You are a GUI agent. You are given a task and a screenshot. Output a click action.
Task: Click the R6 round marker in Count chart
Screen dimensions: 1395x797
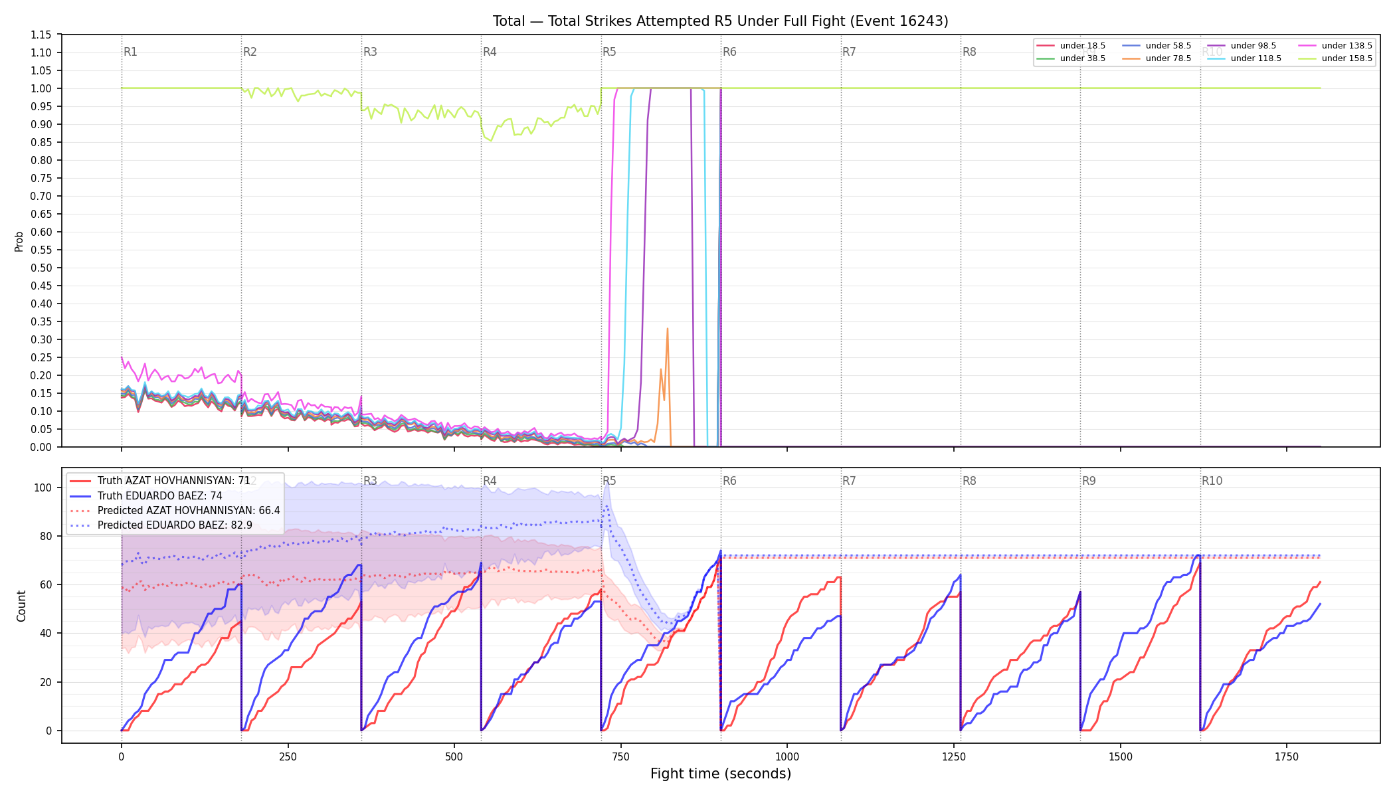(x=729, y=481)
